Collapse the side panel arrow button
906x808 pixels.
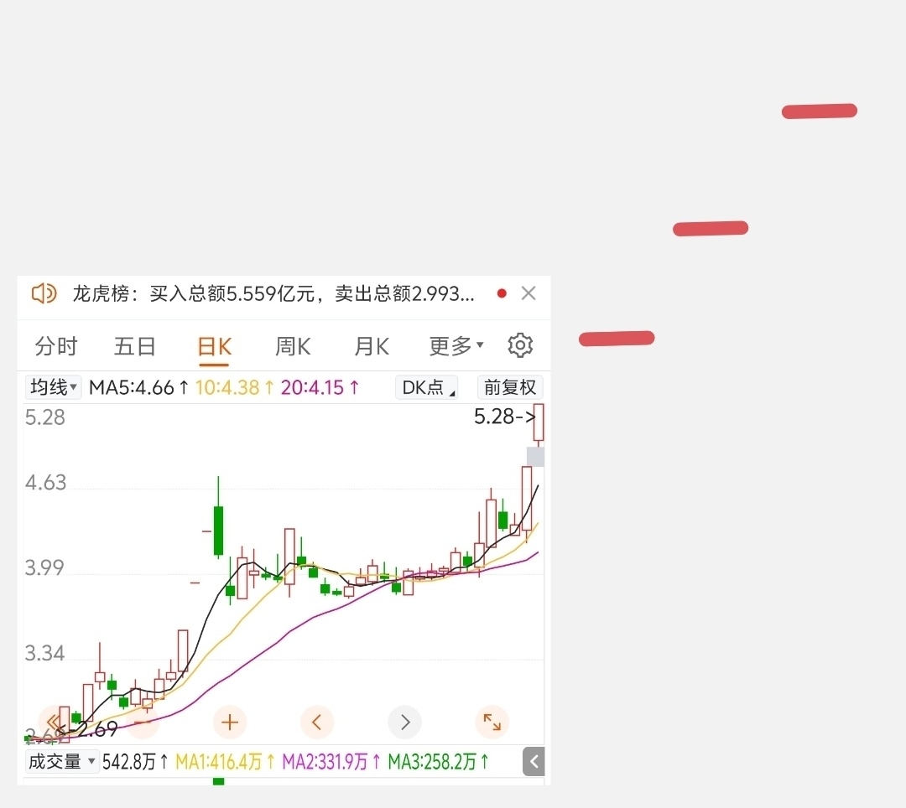point(534,762)
